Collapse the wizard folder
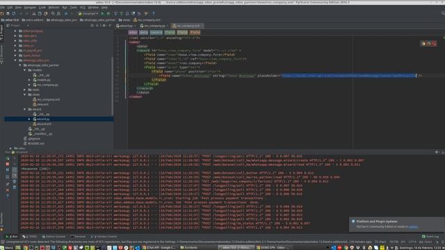 [x=25, y=109]
